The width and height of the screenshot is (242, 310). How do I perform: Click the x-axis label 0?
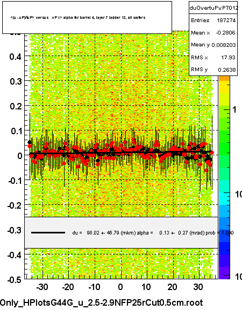(120, 287)
